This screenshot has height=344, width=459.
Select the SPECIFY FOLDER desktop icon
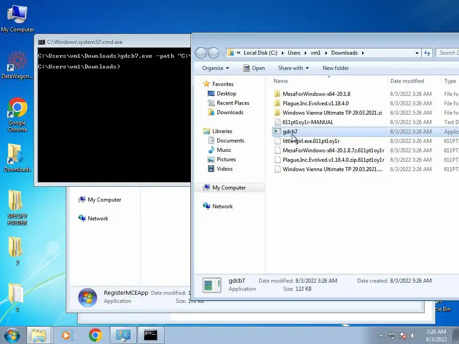point(17,207)
